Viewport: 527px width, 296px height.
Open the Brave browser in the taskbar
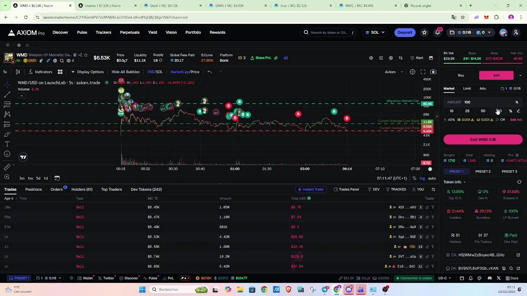(x=288, y=290)
